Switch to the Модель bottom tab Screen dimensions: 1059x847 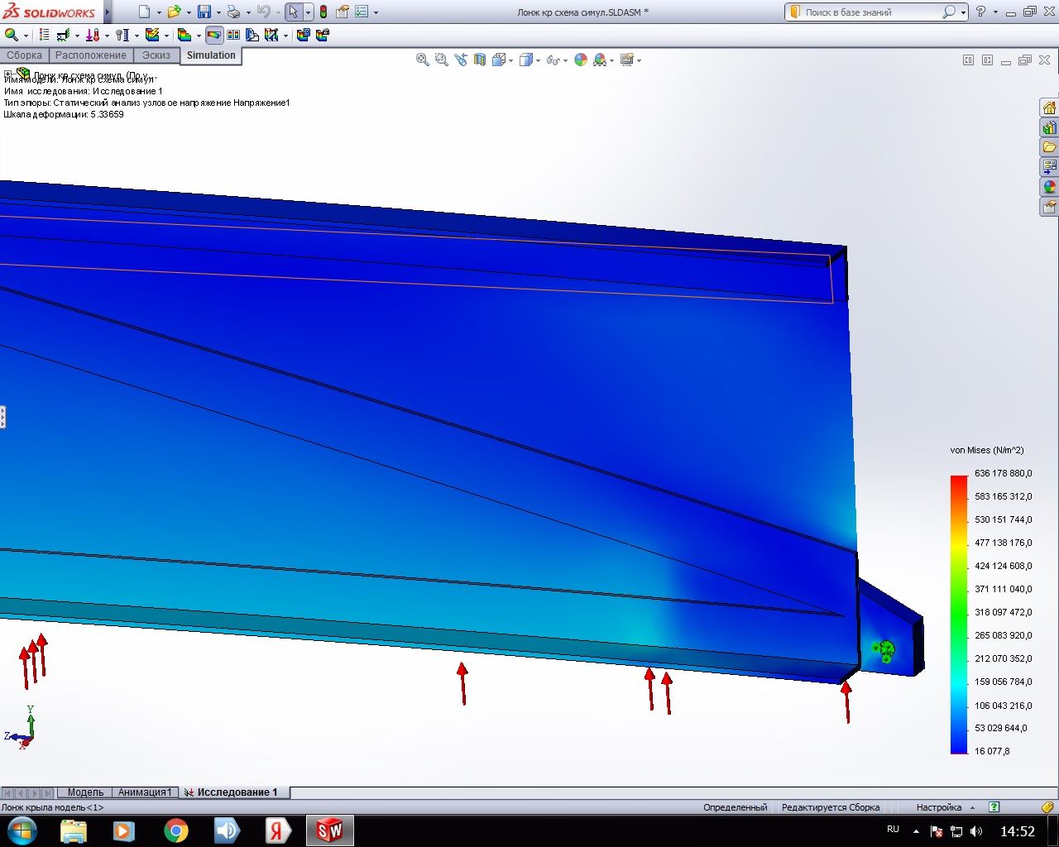[85, 792]
